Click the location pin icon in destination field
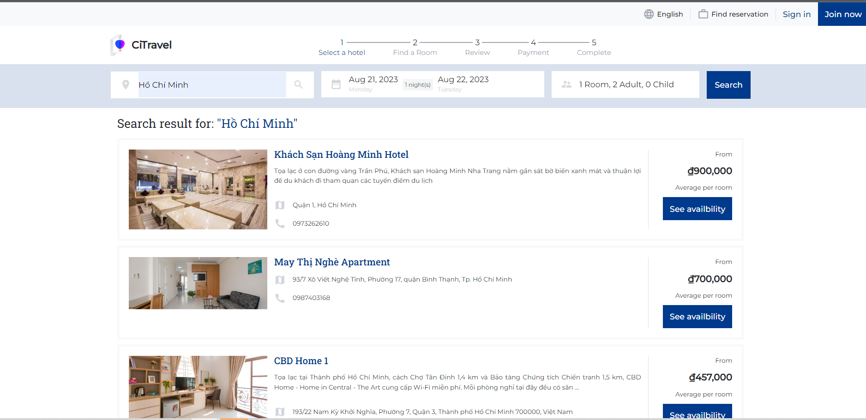 tap(126, 85)
